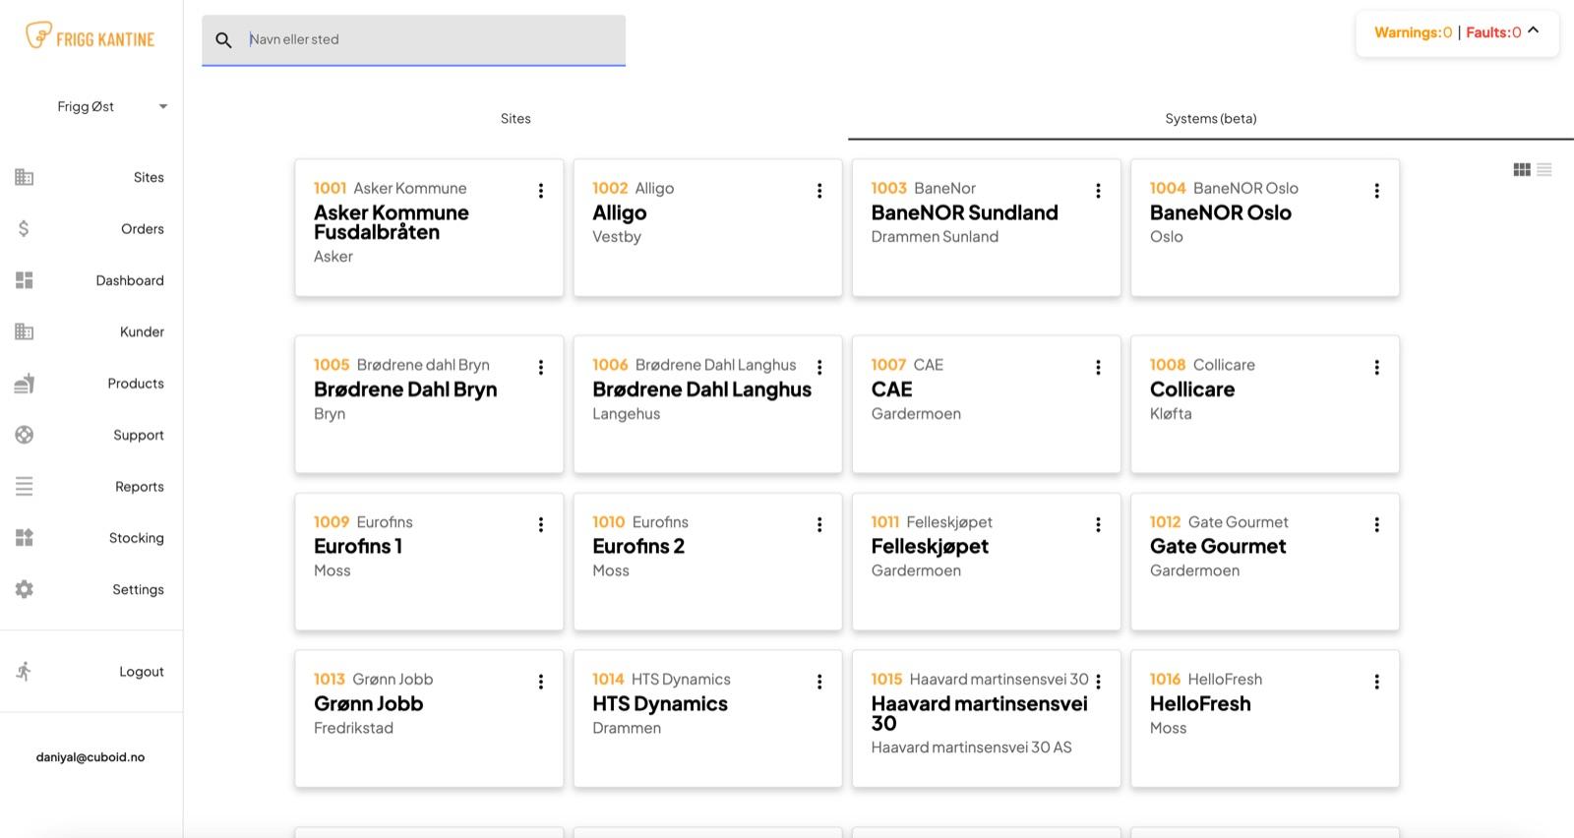This screenshot has height=838, width=1574.
Task: Open the Gate Gourmet card
Action: (x=1265, y=562)
